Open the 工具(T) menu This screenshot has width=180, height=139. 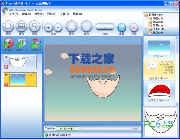pyautogui.click(x=64, y=14)
